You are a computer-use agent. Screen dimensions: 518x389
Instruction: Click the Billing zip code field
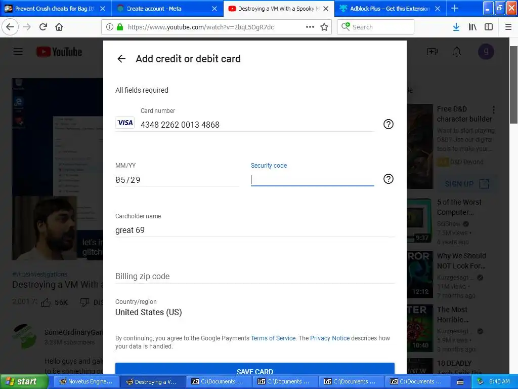point(255,276)
